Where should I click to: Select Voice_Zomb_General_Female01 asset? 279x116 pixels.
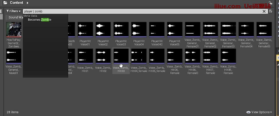point(193,30)
